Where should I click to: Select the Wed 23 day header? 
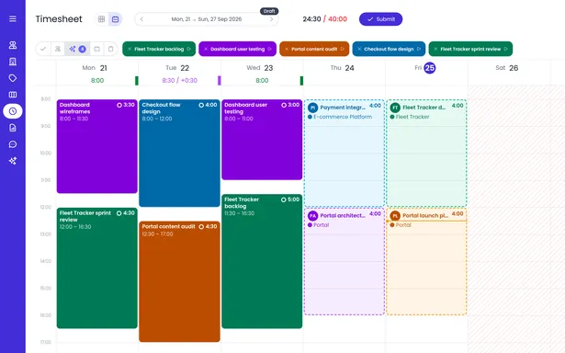tap(260, 68)
